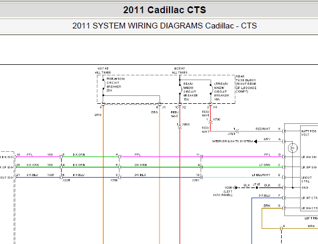Click pin number 21 on the blue wire
The height and width of the screenshot is (244, 318).
click(x=18, y=175)
